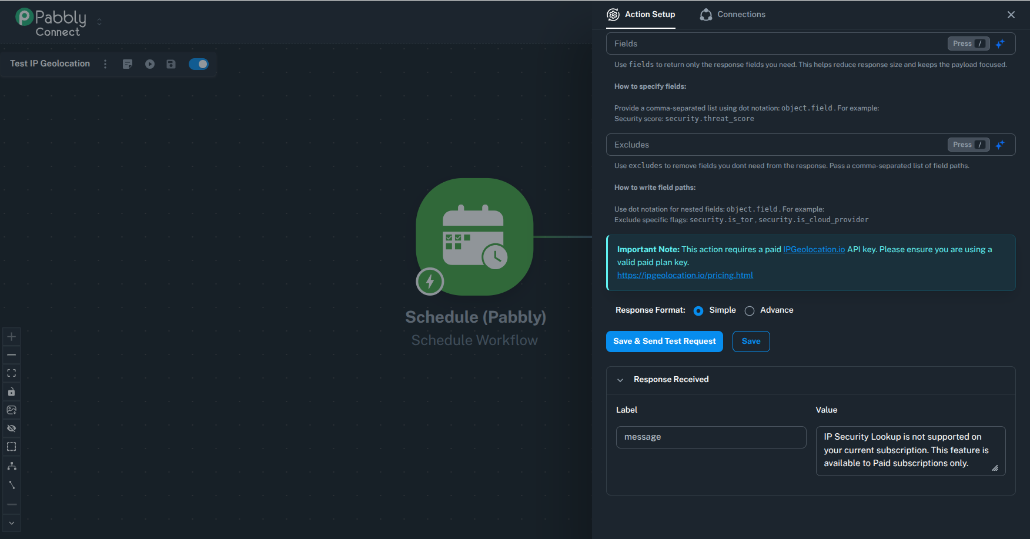
Task: Click the Press / hint in Fields
Action: (968, 43)
